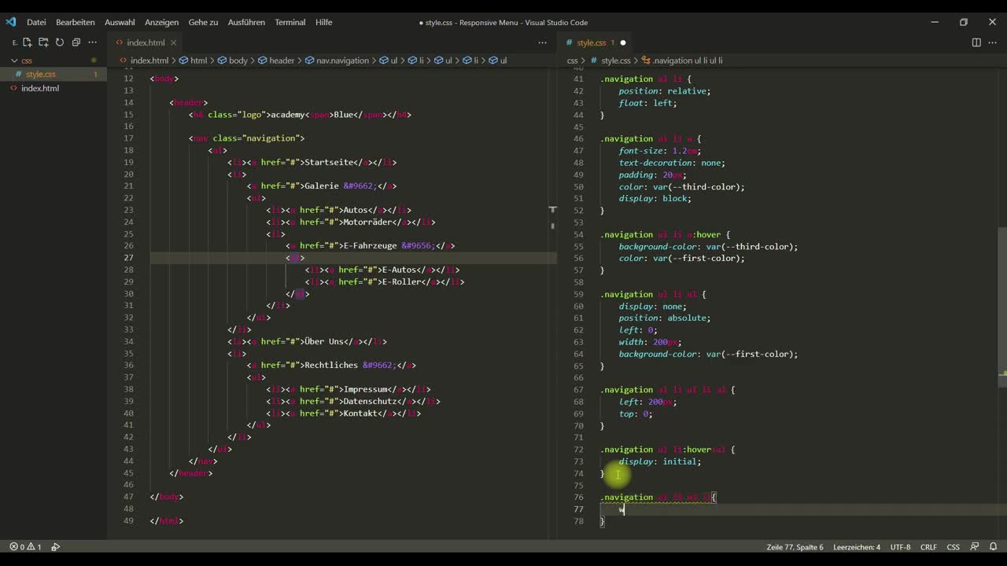Viewport: 1007px width, 566px height.
Task: Click 'Startseite' text on line 19
Action: pos(328,162)
